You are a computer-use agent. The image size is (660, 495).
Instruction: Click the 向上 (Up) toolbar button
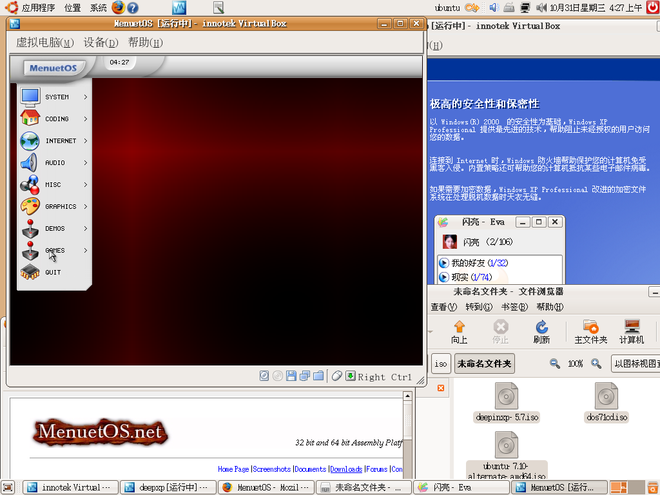[x=459, y=332]
